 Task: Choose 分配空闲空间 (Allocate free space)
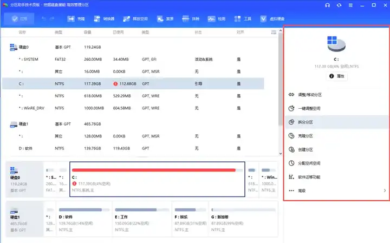tap(337, 163)
